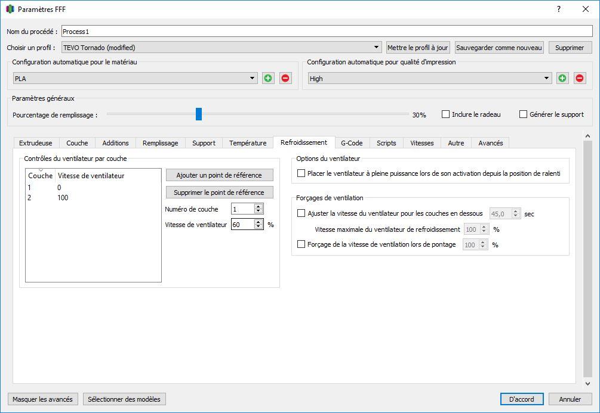Image resolution: width=600 pixels, height=413 pixels.
Task: Open the Scripts tab
Action: pyautogui.click(x=386, y=143)
